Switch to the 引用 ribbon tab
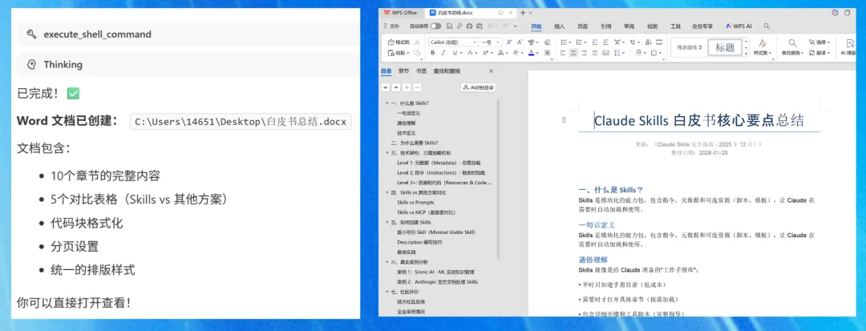The width and height of the screenshot is (866, 331). [x=606, y=26]
